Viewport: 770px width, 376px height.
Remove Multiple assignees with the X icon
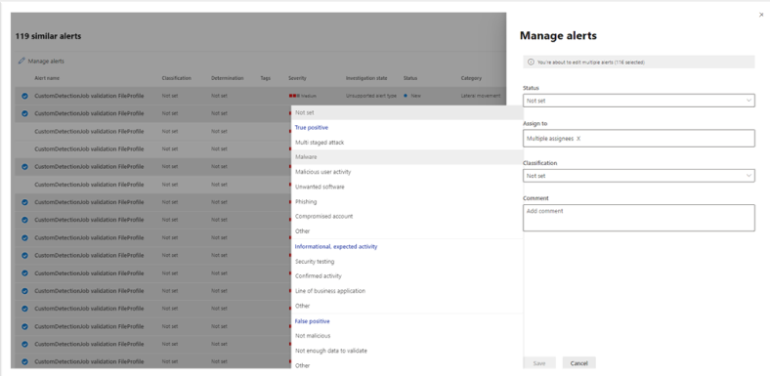click(578, 139)
